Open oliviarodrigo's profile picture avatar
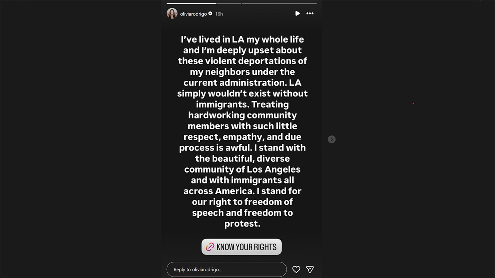The width and height of the screenshot is (495, 278). pos(172,14)
